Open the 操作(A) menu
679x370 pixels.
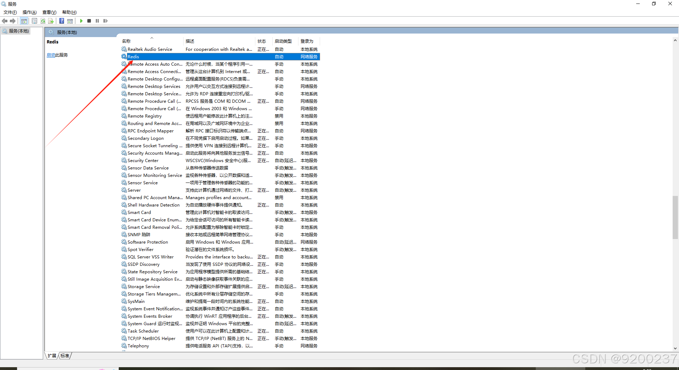(x=29, y=12)
